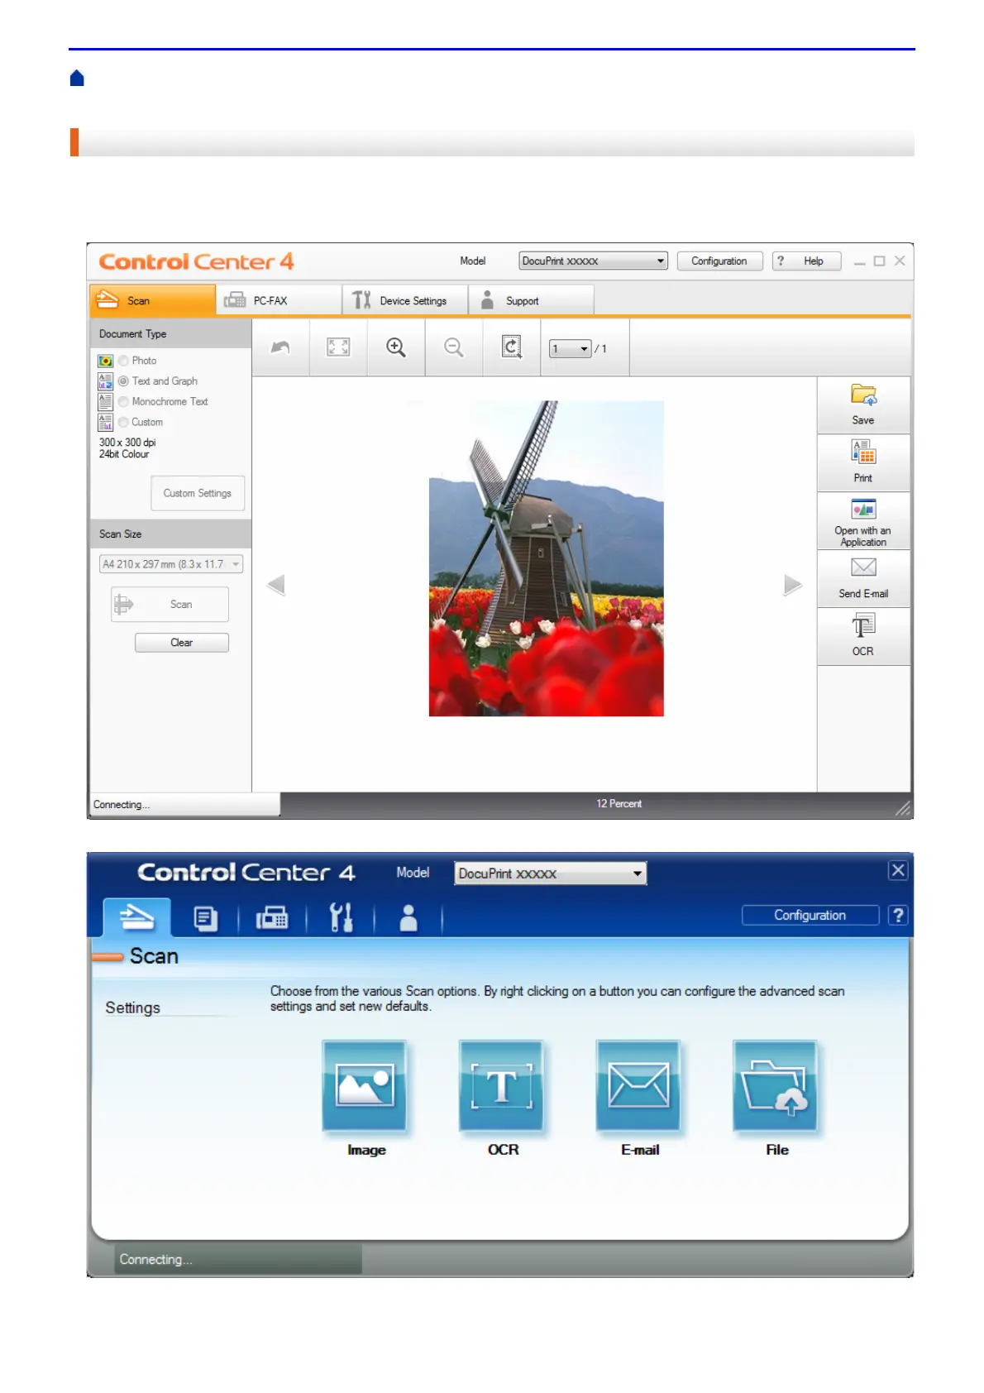
Task: Open the Model dropdown in the Home Mode window
Action: [x=593, y=261]
